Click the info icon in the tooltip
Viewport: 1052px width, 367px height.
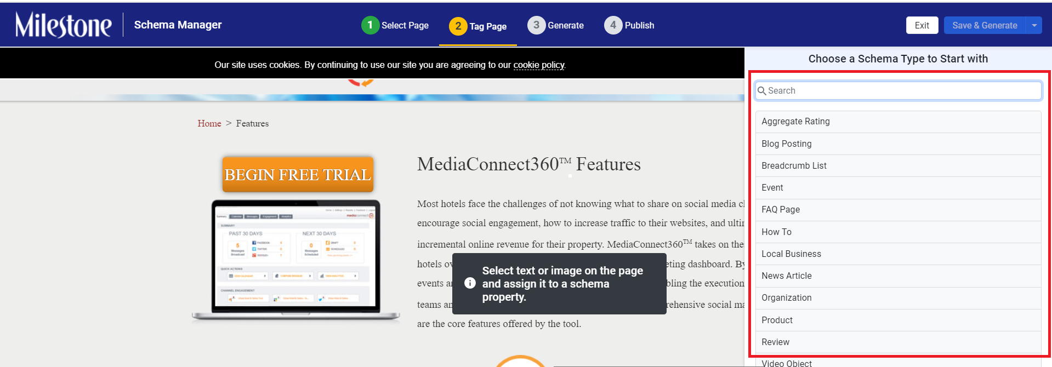(470, 283)
